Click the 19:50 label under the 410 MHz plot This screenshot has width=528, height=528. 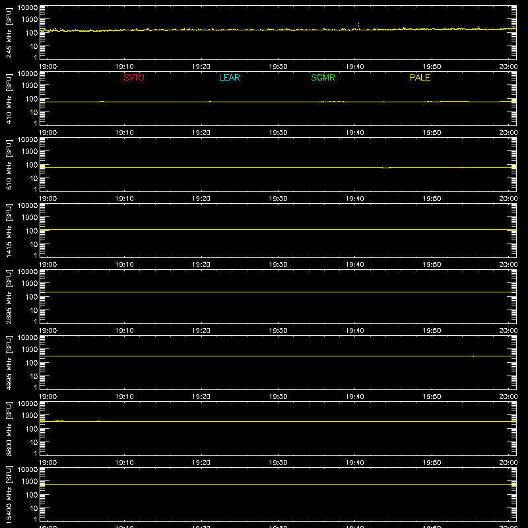pyautogui.click(x=432, y=133)
